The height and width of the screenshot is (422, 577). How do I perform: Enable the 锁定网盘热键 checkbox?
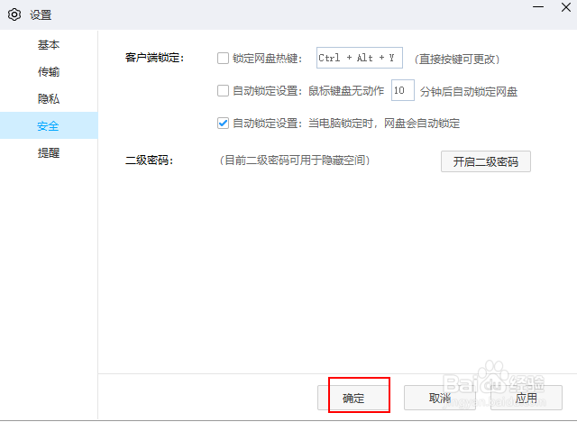tap(223, 58)
